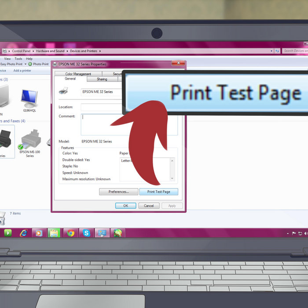This screenshot has width=308, height=308.
Task: Click the small Print Test Page button
Action: click(159, 192)
